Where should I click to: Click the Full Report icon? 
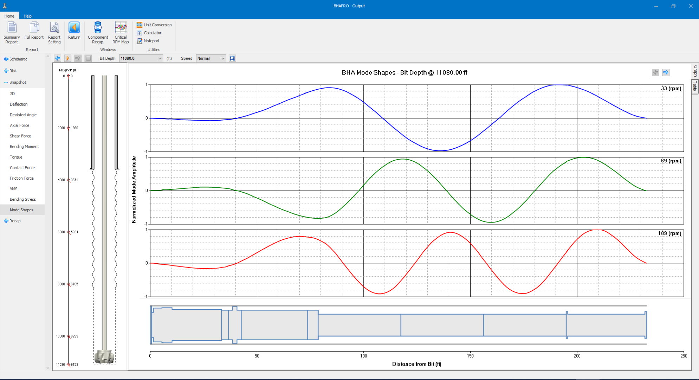34,28
